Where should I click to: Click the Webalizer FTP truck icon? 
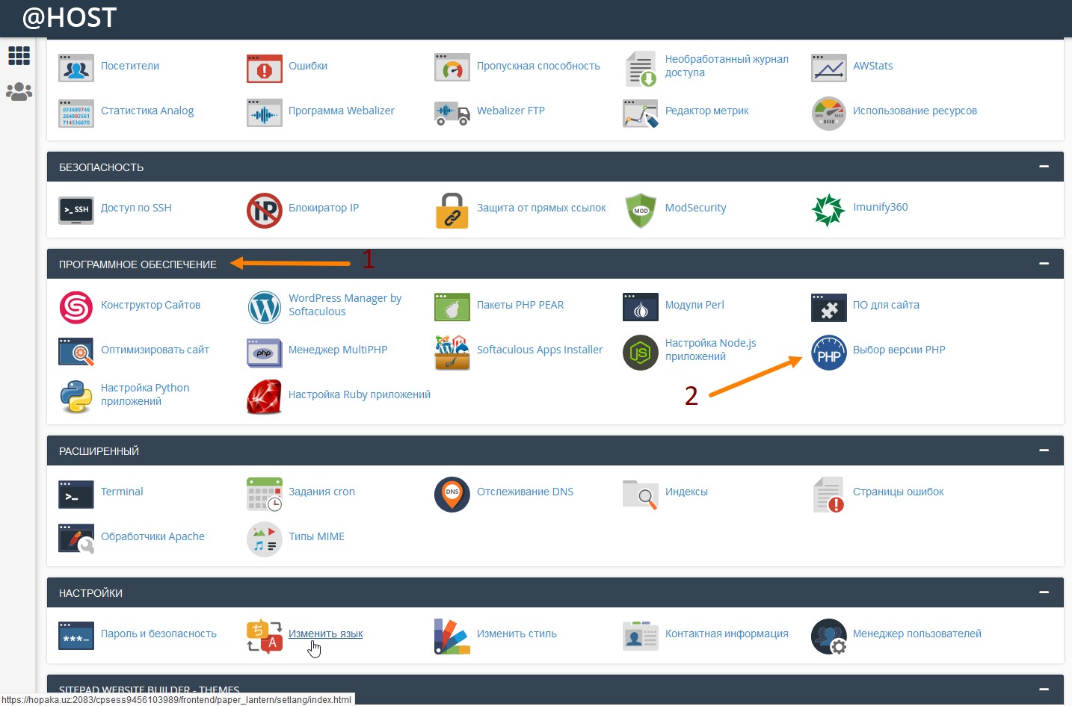[452, 113]
